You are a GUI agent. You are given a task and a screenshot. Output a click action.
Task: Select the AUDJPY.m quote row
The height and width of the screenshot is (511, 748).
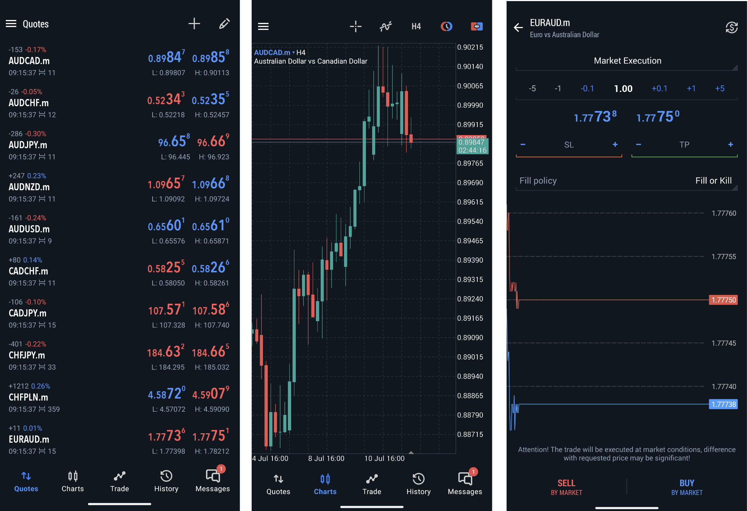(x=119, y=145)
